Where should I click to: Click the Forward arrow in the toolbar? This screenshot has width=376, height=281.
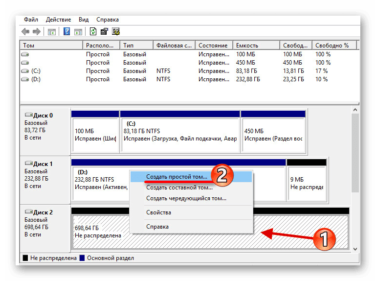37,31
